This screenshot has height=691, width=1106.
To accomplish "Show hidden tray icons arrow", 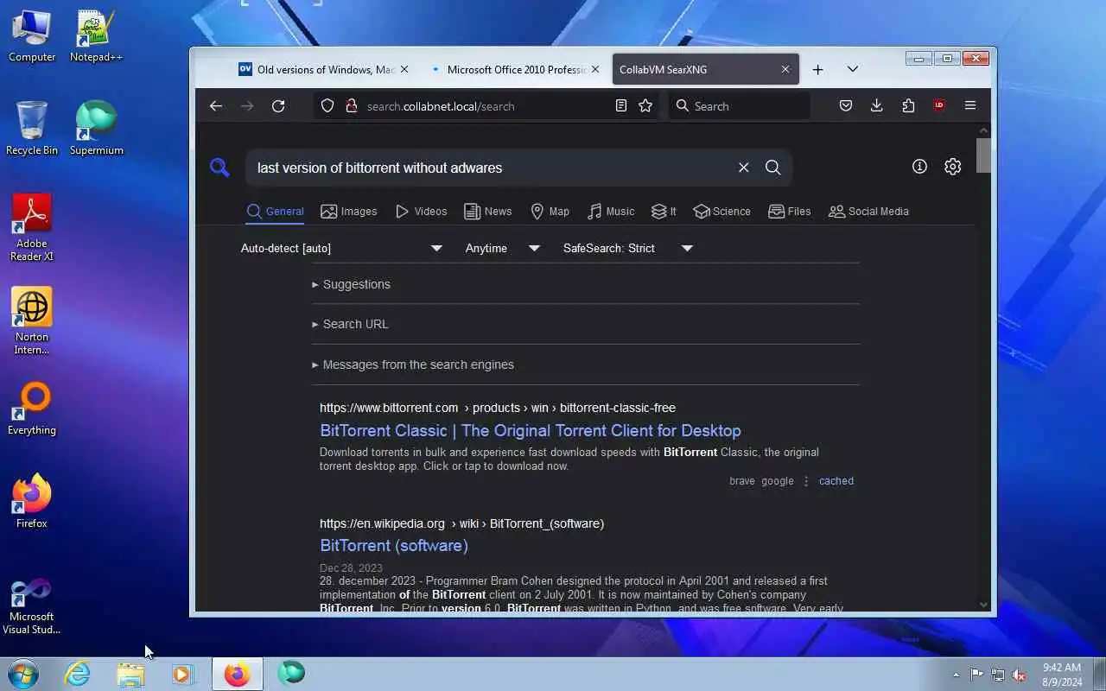I will pos(956,675).
